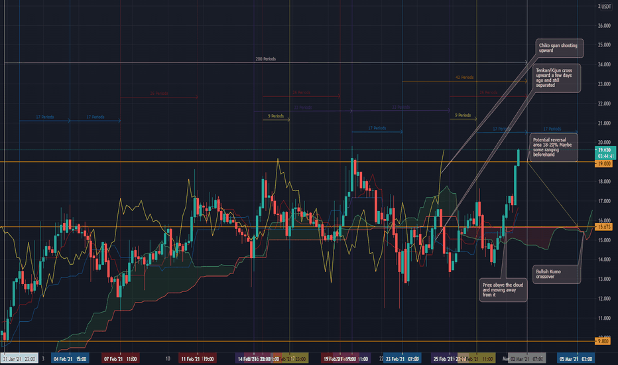Click the 14.000 value on price axis
Viewport: 618px width, 365px height.
[x=604, y=259]
